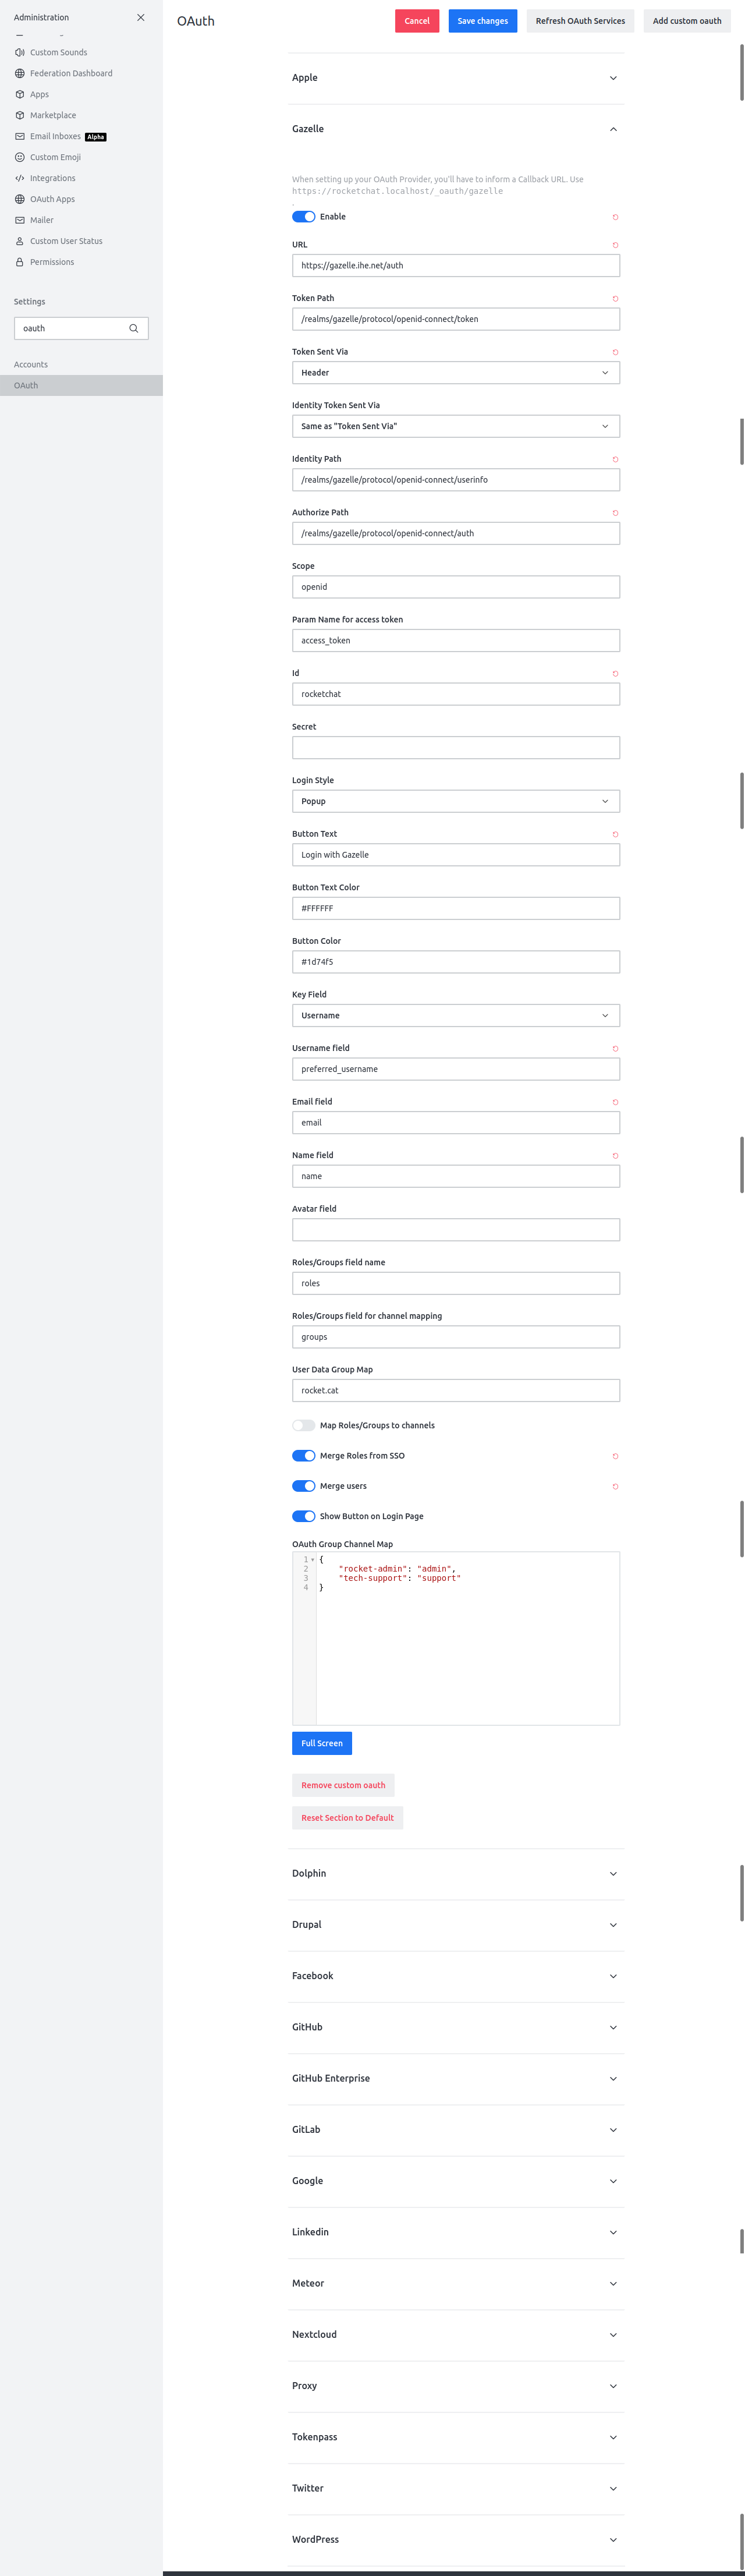The image size is (745, 2576).
Task: Turn on Map Roles/Groups to channels
Action: click(x=303, y=1425)
